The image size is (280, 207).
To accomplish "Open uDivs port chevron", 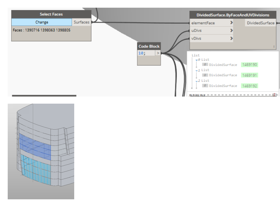I will click(231, 30).
